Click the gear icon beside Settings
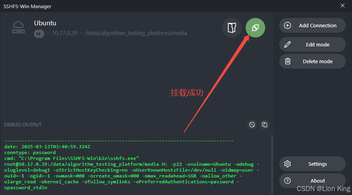The width and height of the screenshot is (352, 195). pyautogui.click(x=287, y=164)
